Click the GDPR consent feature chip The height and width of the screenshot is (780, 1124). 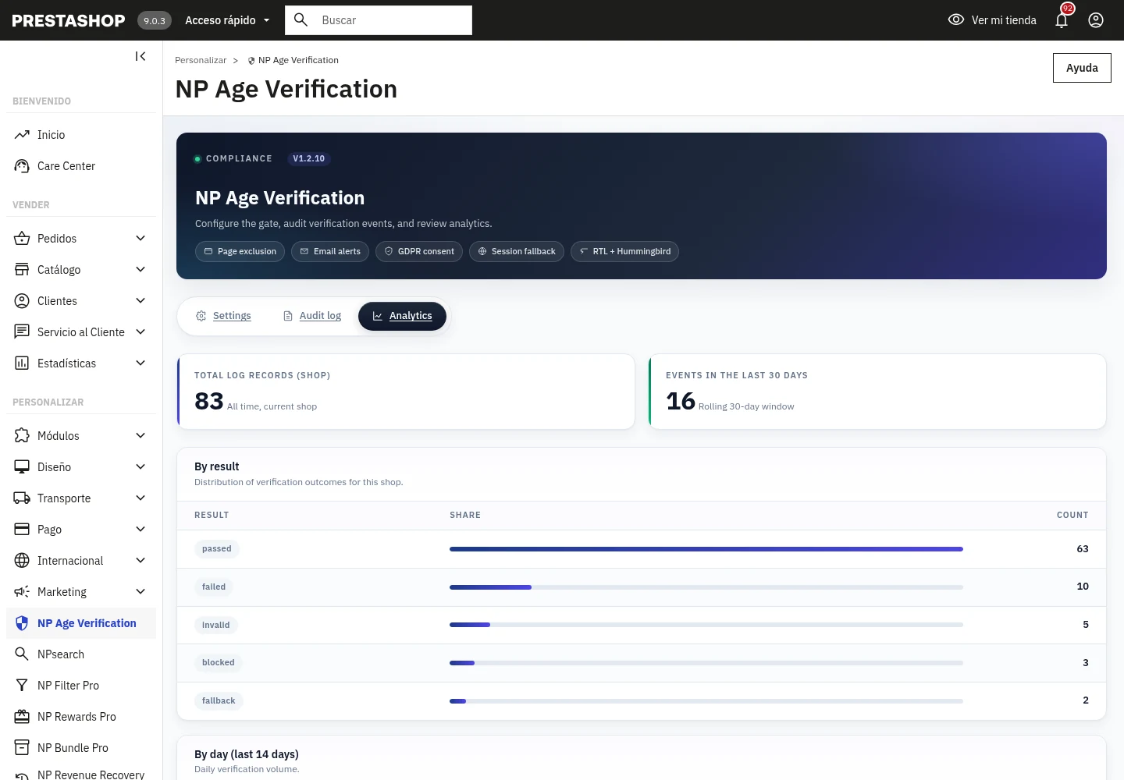click(x=419, y=251)
